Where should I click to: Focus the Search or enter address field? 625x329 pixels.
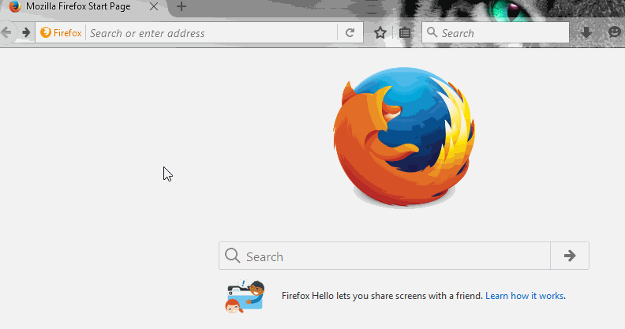211,32
